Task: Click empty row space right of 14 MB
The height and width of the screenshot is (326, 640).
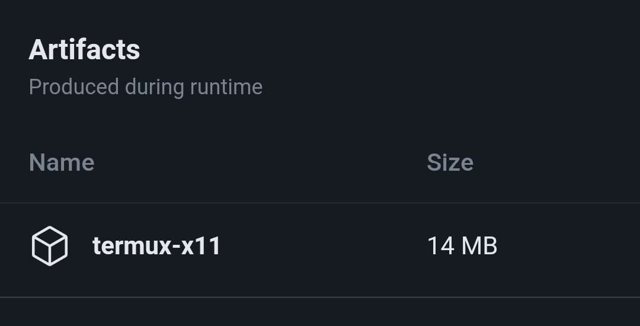Action: (x=569, y=246)
